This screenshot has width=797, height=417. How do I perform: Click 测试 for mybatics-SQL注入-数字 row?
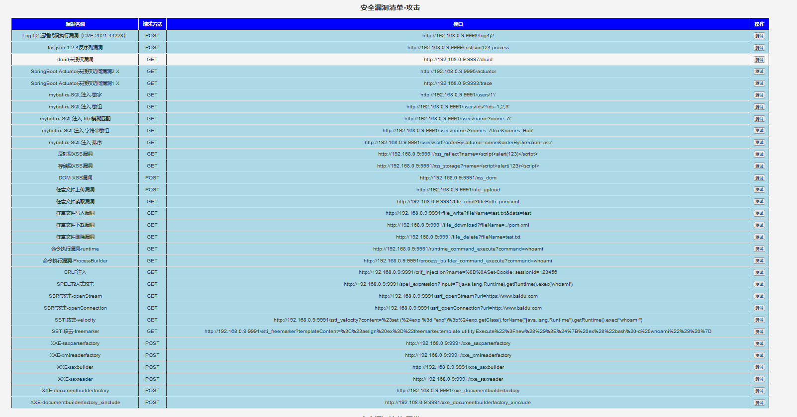coord(759,95)
